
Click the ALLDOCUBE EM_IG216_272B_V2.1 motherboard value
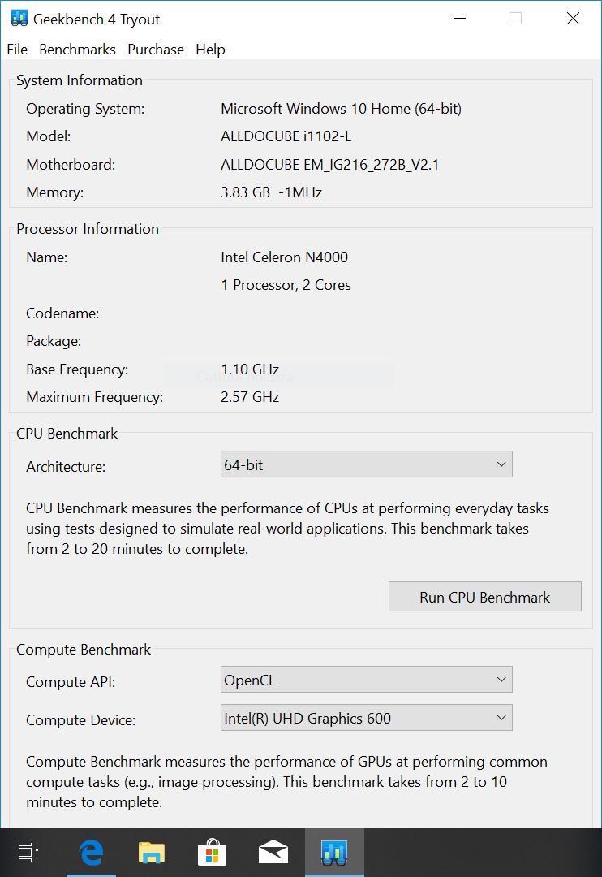click(329, 164)
